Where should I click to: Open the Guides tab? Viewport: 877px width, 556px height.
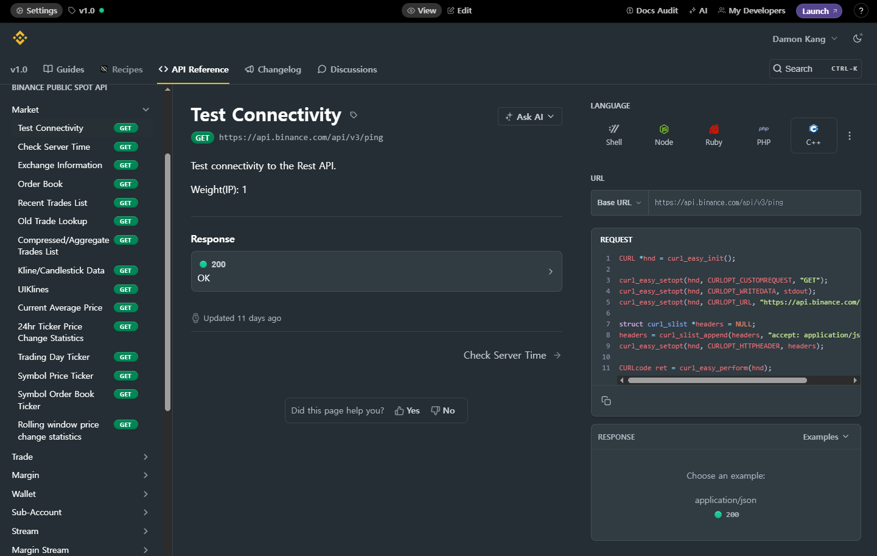(64, 69)
